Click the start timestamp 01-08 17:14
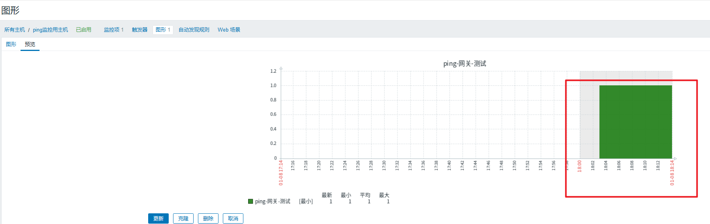This screenshot has width=710, height=224. (281, 173)
